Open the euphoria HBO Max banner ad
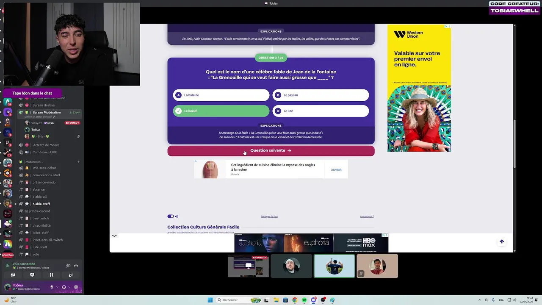This screenshot has width=542, height=305. pos(311,243)
